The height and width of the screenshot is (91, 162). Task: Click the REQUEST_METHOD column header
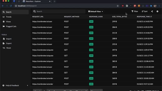point(72,17)
